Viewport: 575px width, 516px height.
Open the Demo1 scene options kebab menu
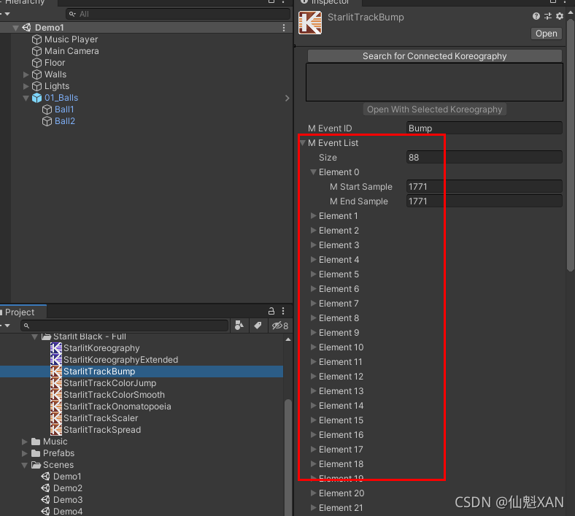tap(284, 28)
